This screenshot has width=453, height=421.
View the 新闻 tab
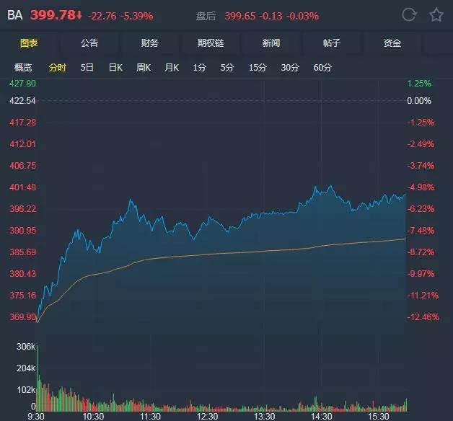click(x=271, y=43)
